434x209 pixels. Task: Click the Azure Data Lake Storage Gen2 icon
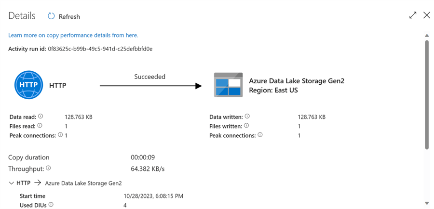tap(228, 86)
